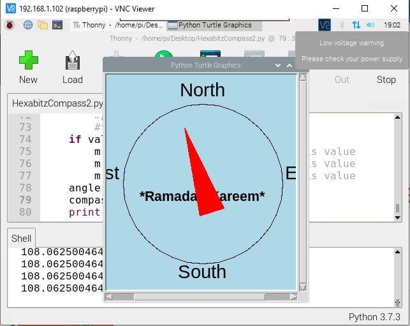Maximize Turtle Graphics using up chevron
The image size is (410, 326).
point(289,65)
